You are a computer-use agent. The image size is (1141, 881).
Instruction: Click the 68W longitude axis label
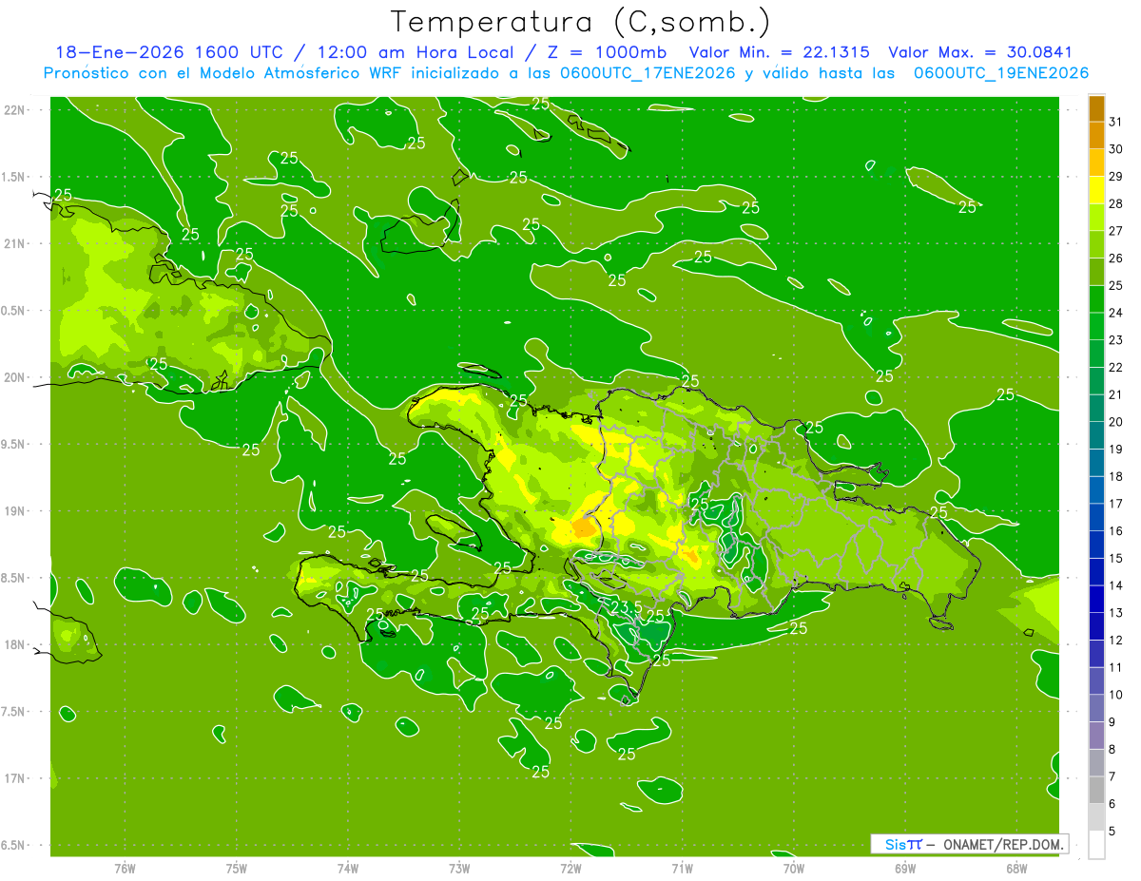1015,868
